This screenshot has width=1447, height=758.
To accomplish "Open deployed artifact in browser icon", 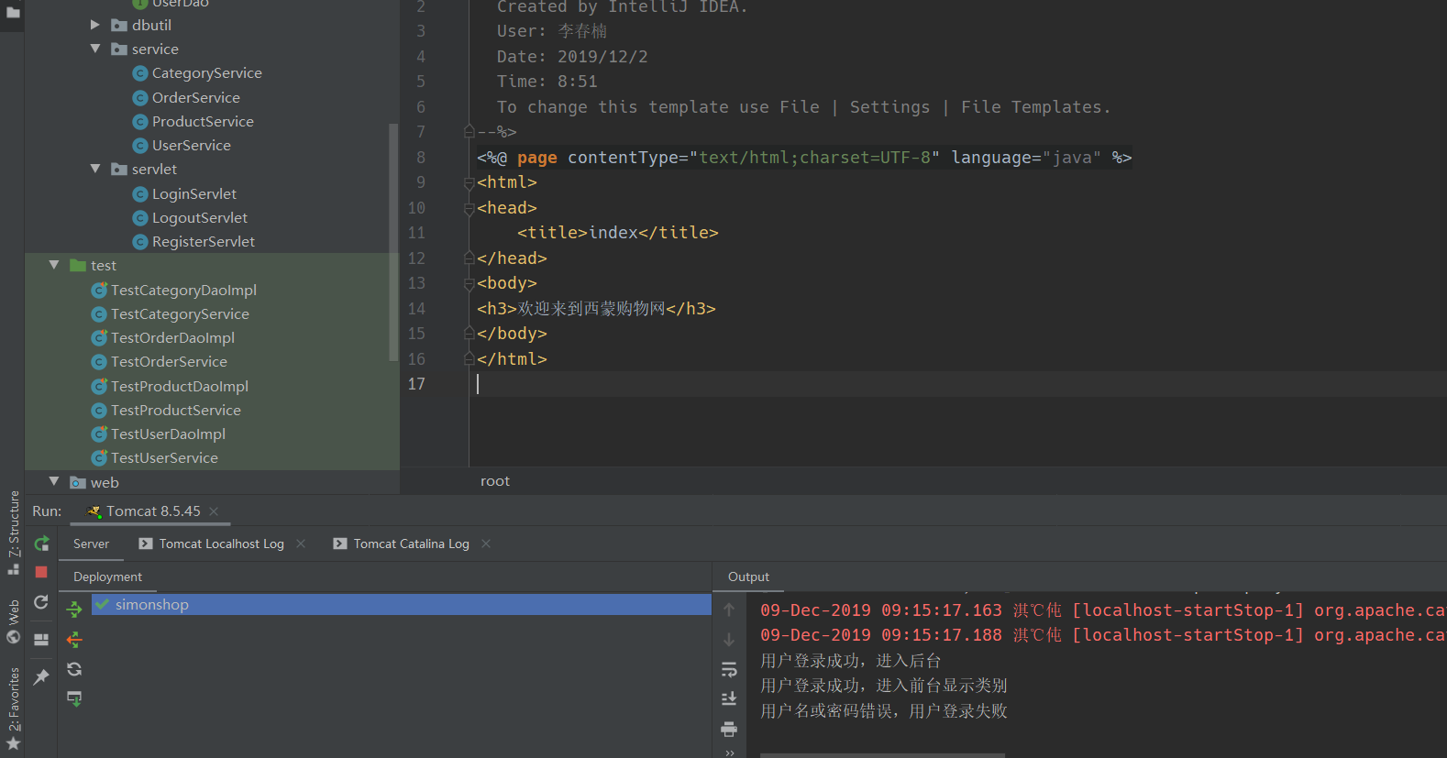I will point(74,698).
